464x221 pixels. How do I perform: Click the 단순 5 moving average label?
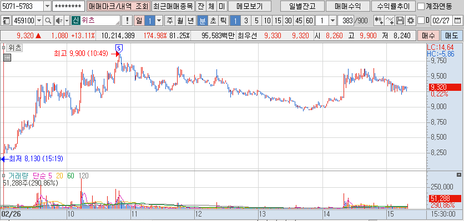[x=43, y=176]
